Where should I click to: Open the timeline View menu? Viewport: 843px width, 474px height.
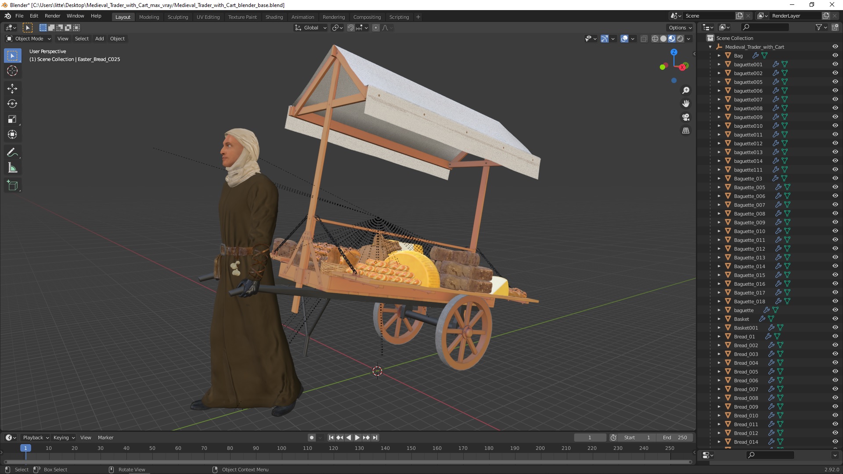point(86,438)
